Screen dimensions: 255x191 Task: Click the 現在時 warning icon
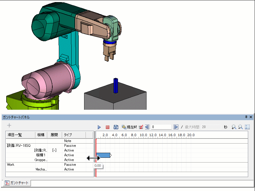click(x=124, y=127)
